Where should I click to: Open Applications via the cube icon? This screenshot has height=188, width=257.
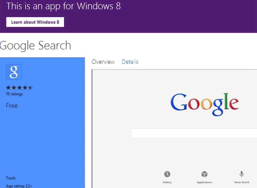coord(204,174)
